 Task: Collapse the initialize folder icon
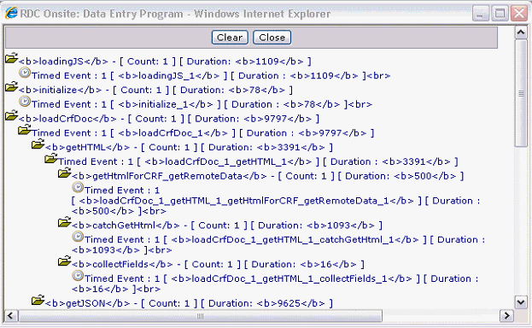pos(11,87)
